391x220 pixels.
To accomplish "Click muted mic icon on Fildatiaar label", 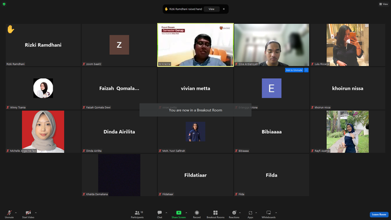I will click(160, 194).
